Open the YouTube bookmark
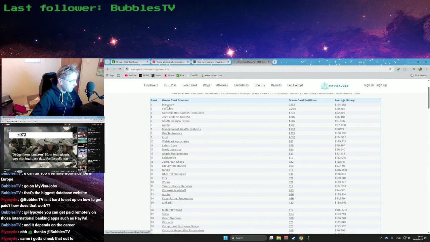 pos(130,75)
